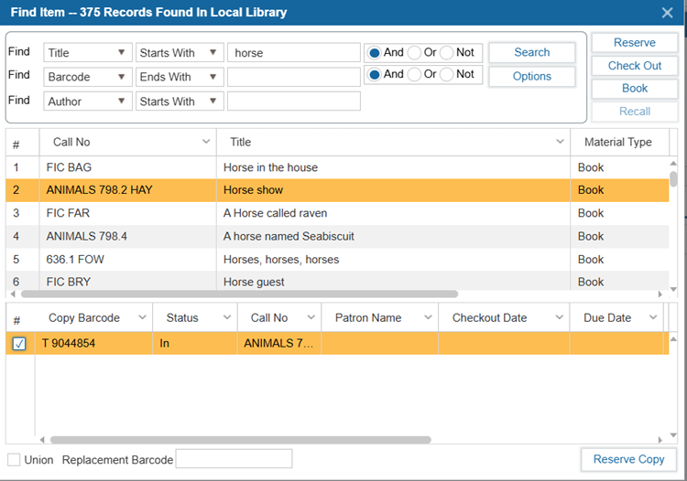The height and width of the screenshot is (481, 687).
Task: Click the Search button
Action: pos(531,52)
